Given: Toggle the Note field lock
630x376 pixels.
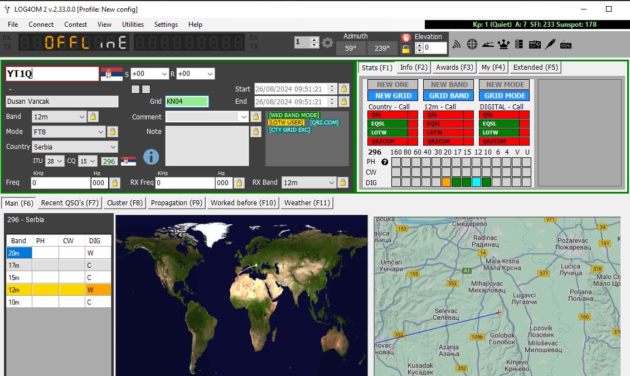Looking at the screenshot, I should coord(255,131).
